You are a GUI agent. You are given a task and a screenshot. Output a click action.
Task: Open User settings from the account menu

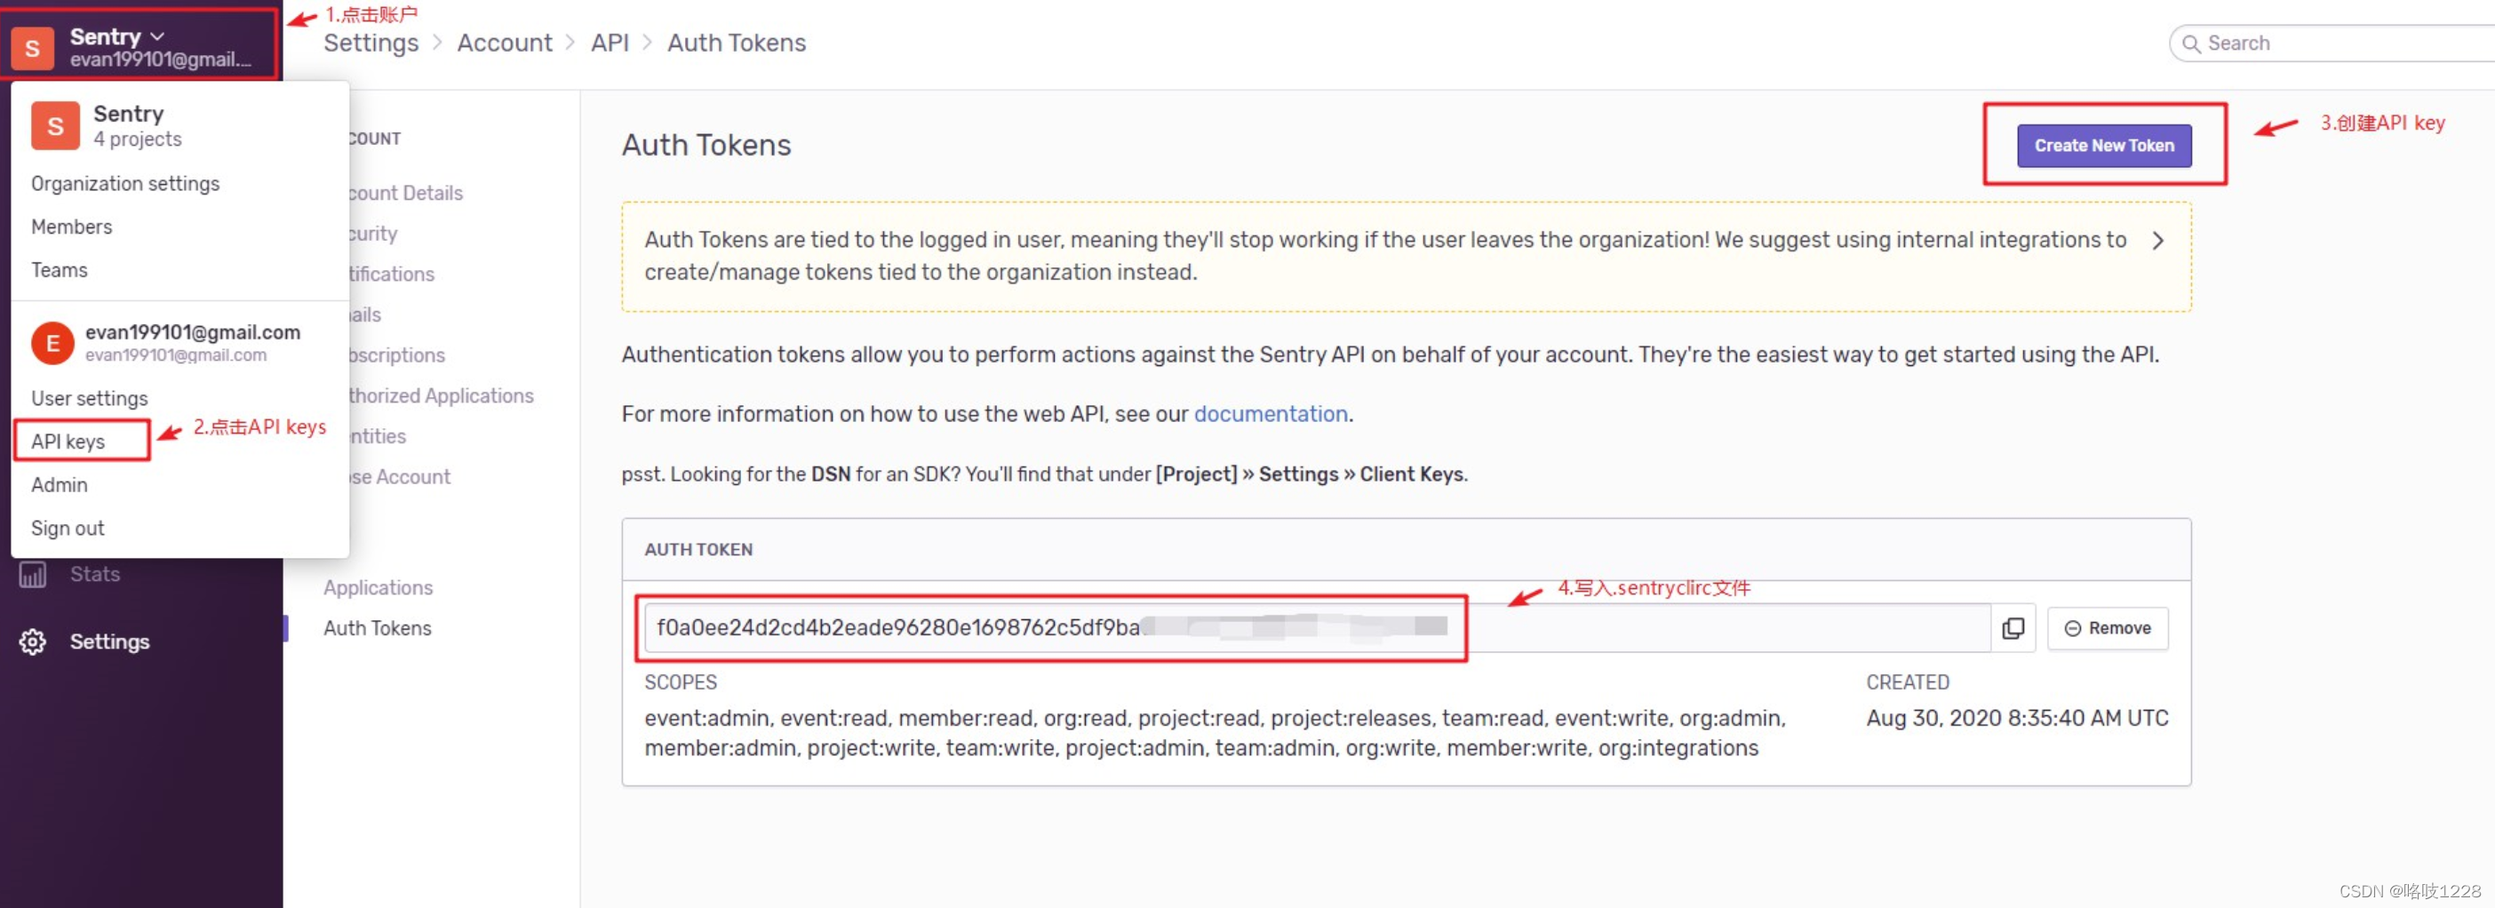(x=89, y=398)
